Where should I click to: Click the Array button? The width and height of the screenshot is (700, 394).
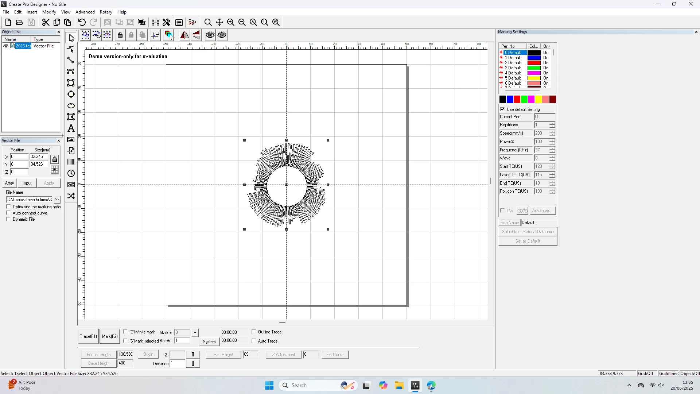[x=10, y=183]
